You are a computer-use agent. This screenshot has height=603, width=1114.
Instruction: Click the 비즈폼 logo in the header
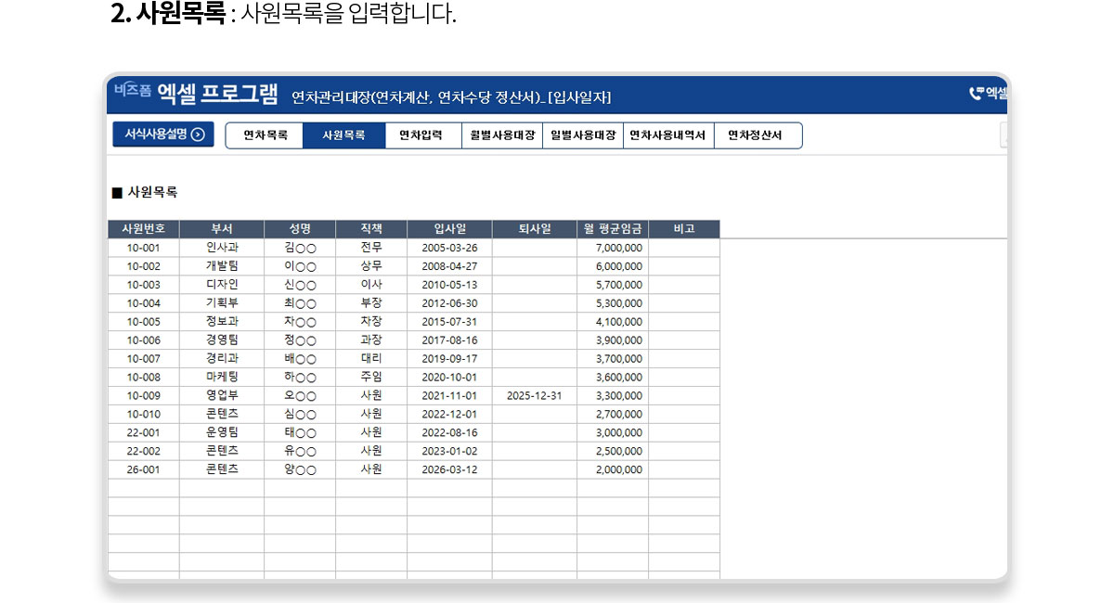tap(133, 90)
